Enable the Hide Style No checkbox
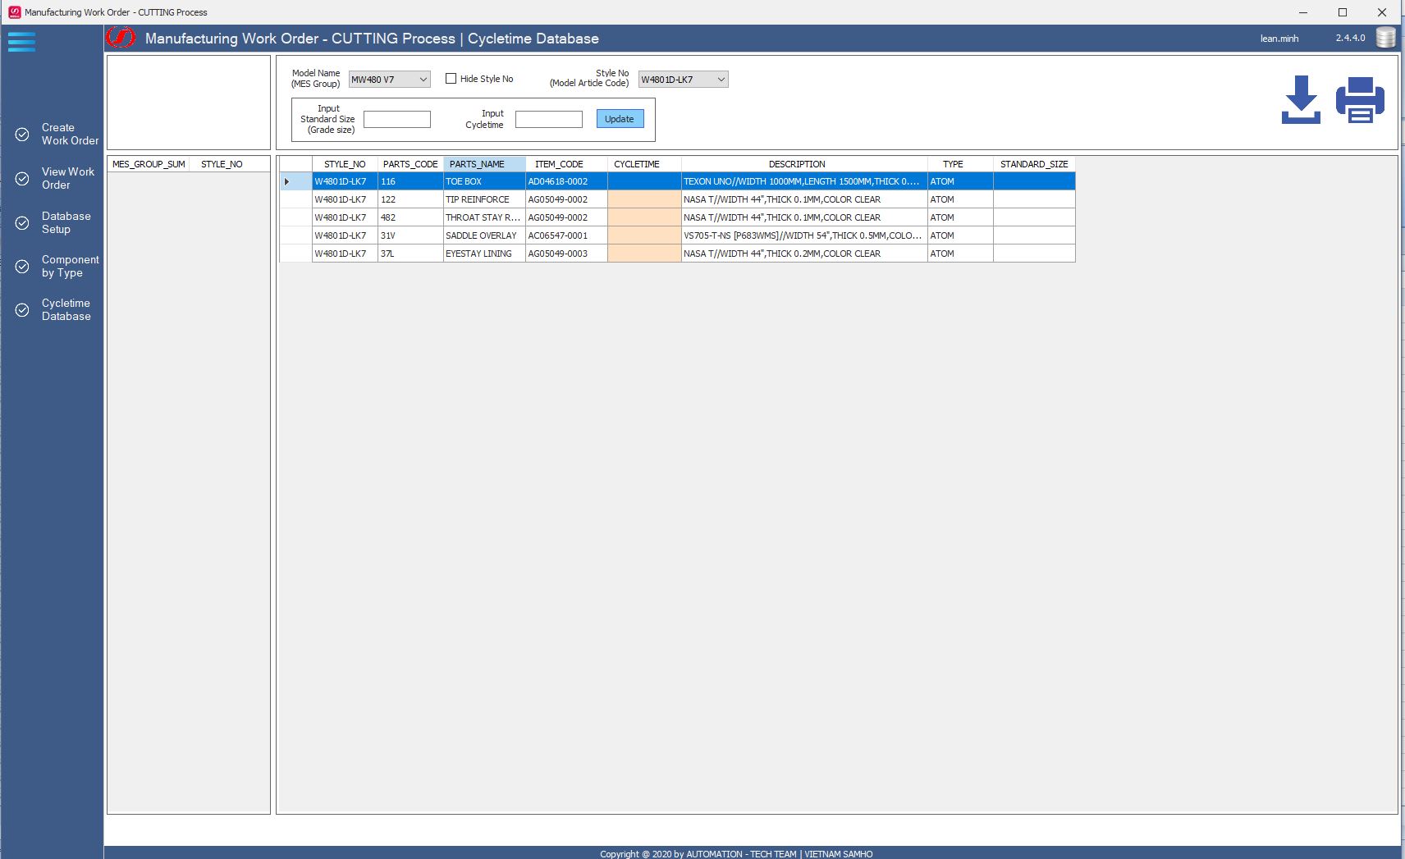This screenshot has width=1405, height=859. point(451,79)
